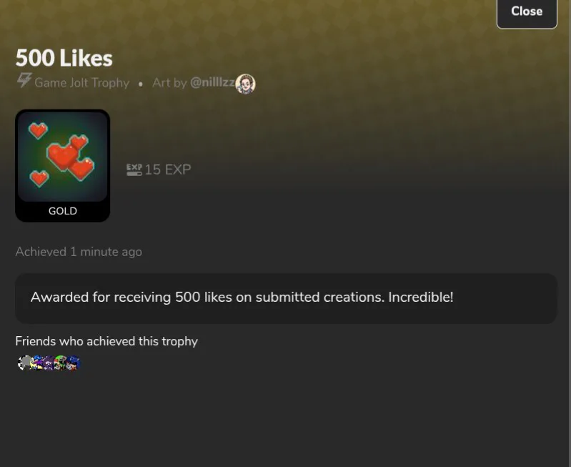Open the @nilllzz artist profile link
The width and height of the screenshot is (571, 467).
click(212, 82)
